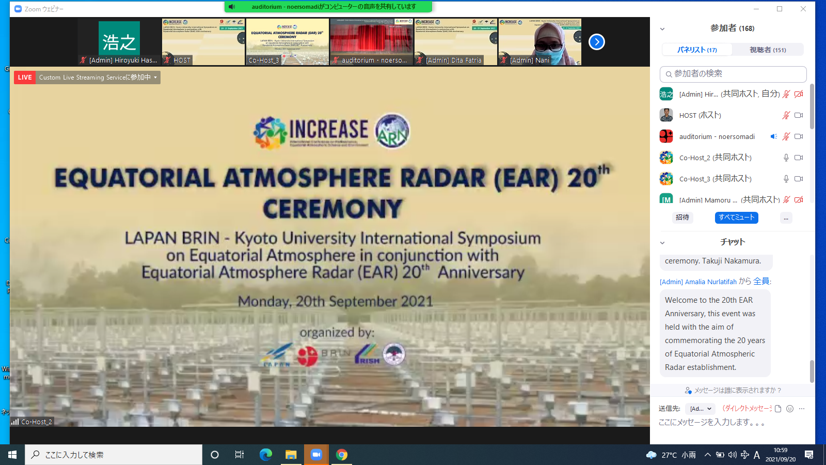Open Cortana circle icon on taskbar
Image resolution: width=826 pixels, height=465 pixels.
point(215,455)
